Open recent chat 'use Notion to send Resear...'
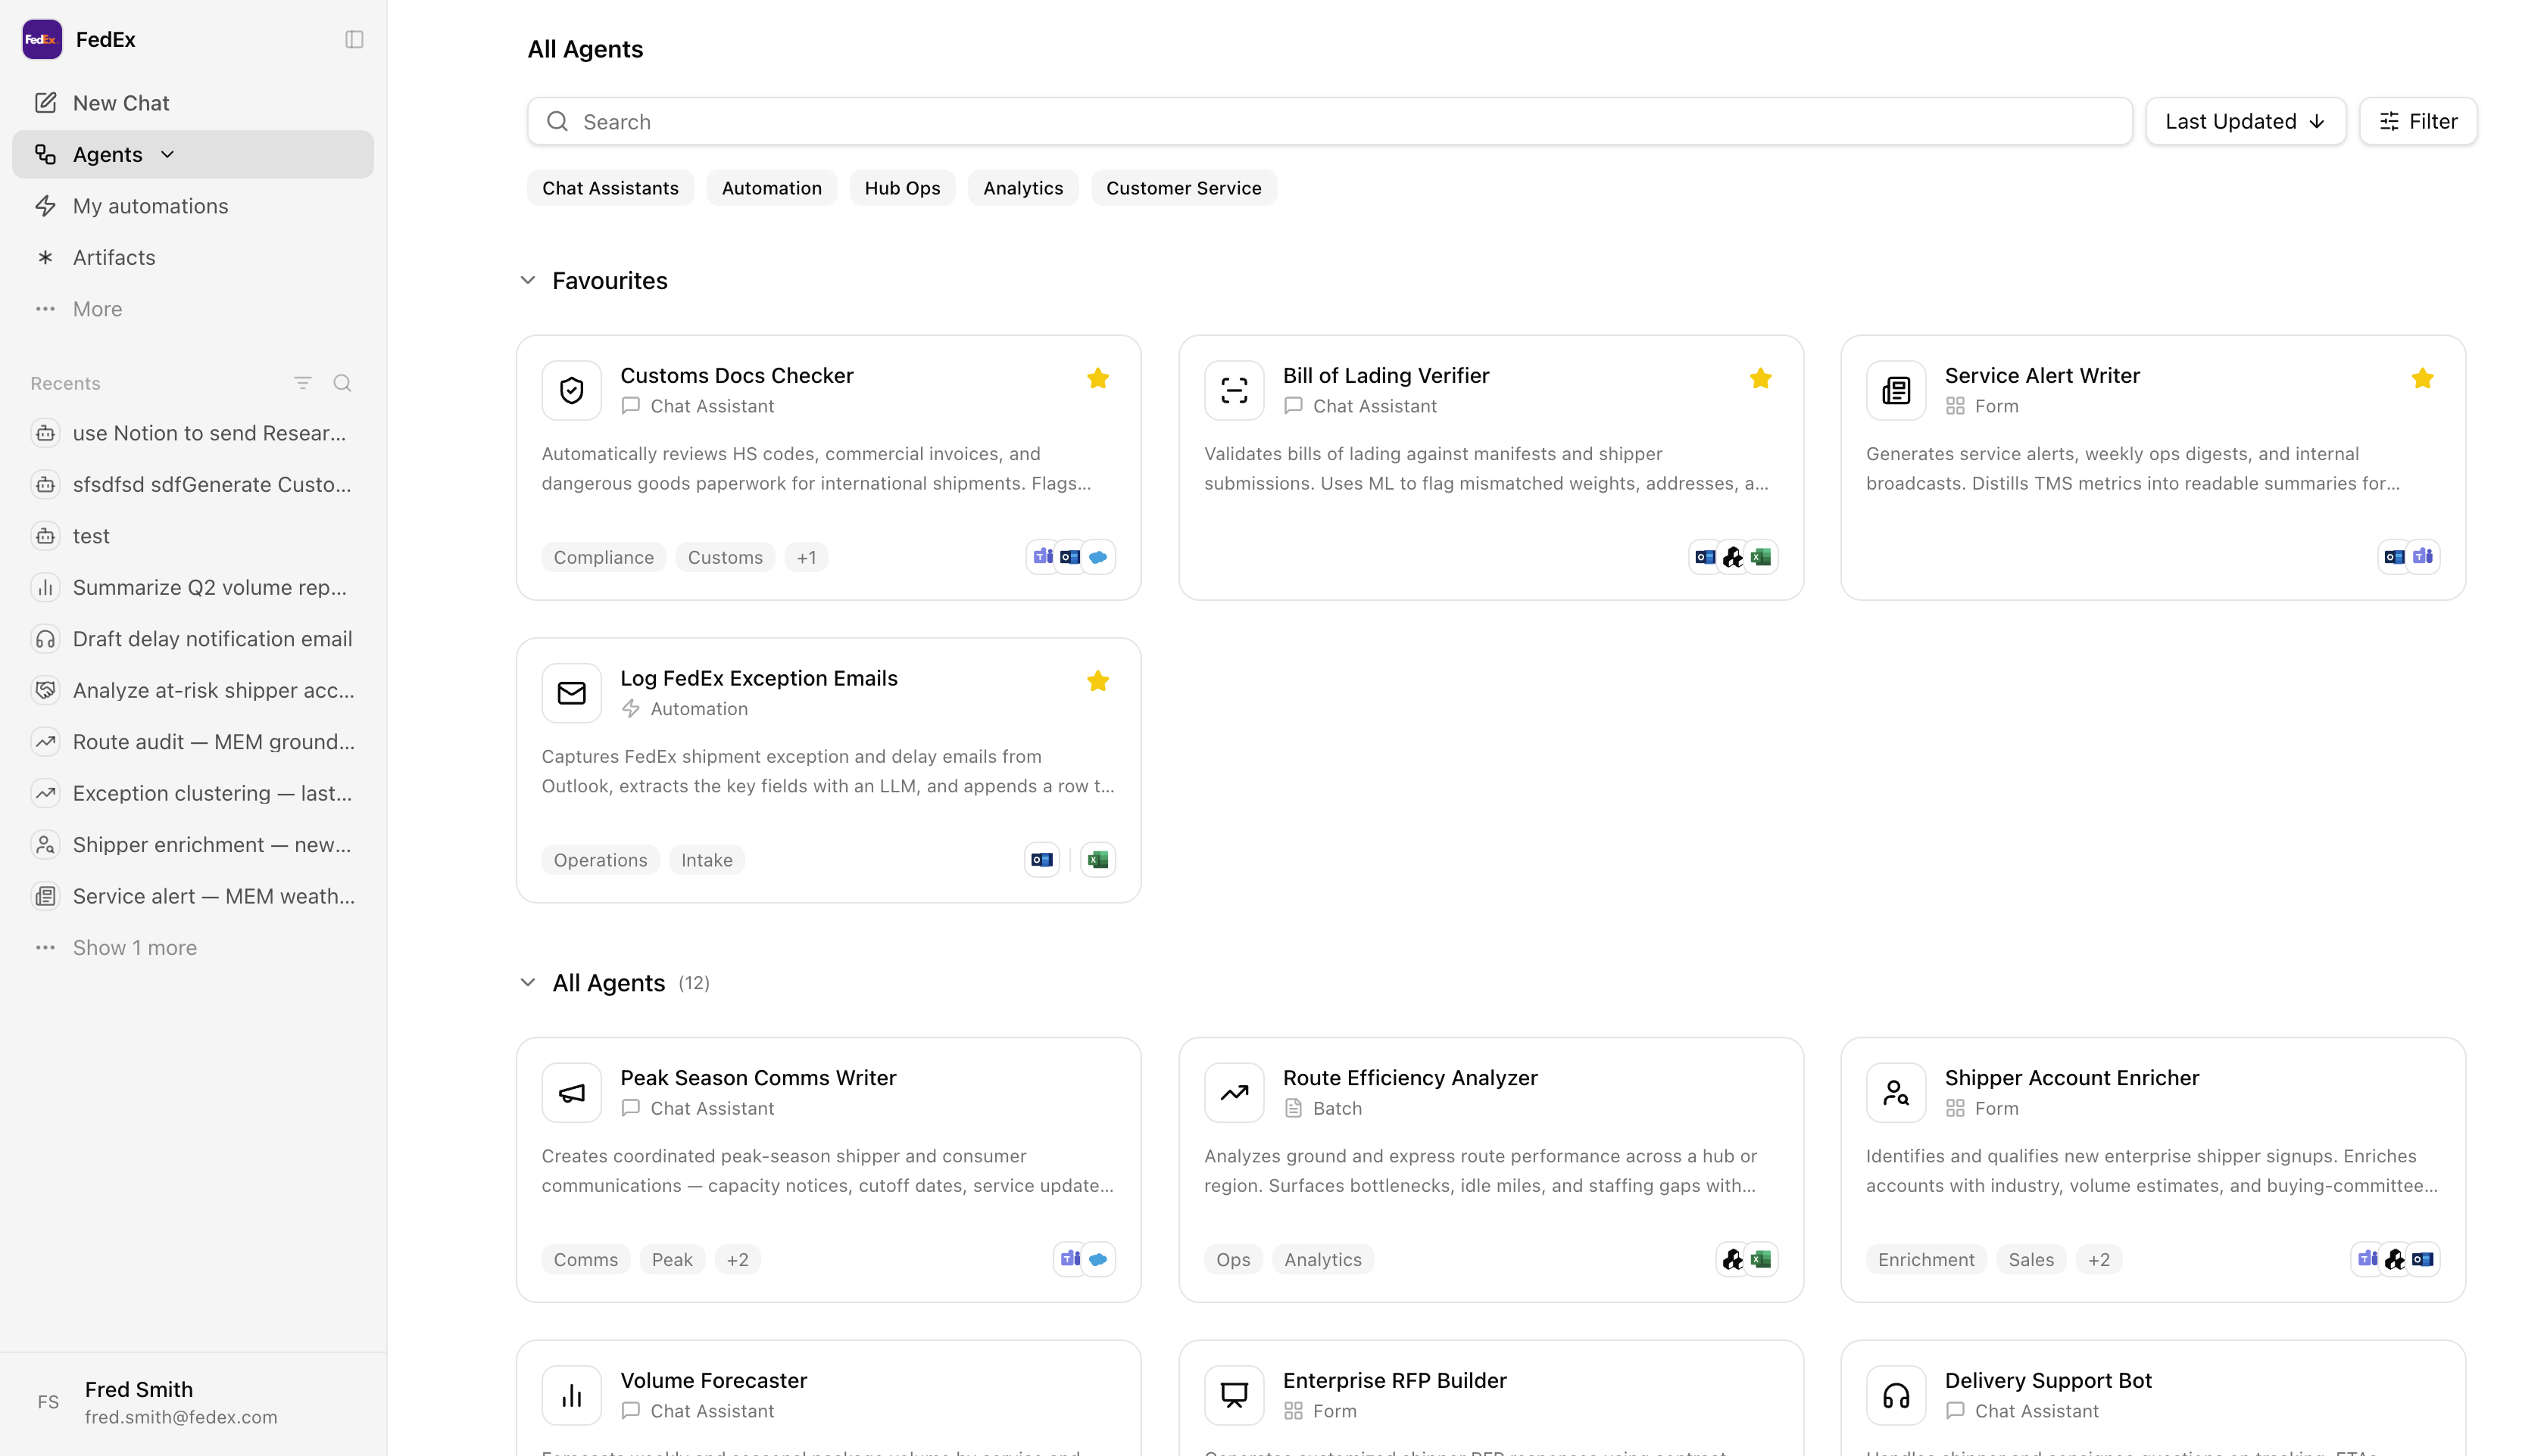The height and width of the screenshot is (1456, 2544). pyautogui.click(x=193, y=433)
